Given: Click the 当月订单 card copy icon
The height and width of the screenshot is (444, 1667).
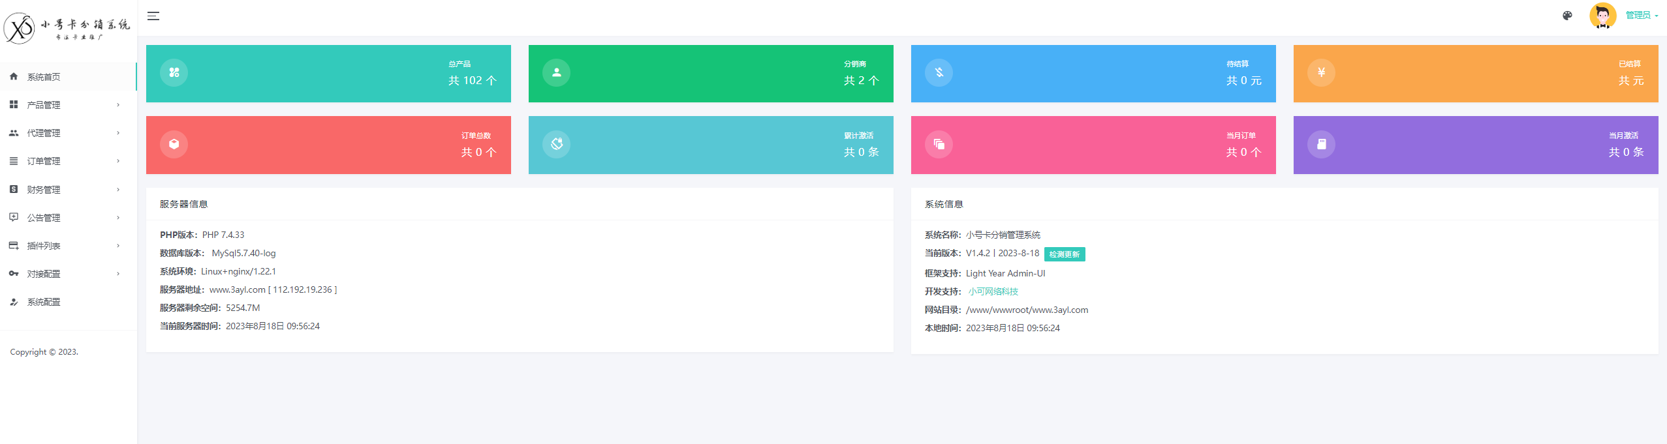Looking at the screenshot, I should coord(939,144).
